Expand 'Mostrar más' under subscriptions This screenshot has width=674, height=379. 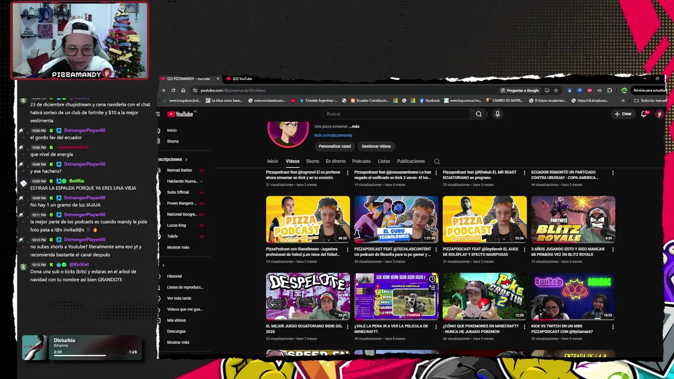[x=178, y=247]
